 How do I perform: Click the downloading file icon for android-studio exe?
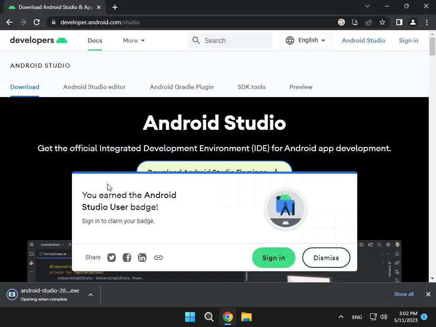coord(12,294)
